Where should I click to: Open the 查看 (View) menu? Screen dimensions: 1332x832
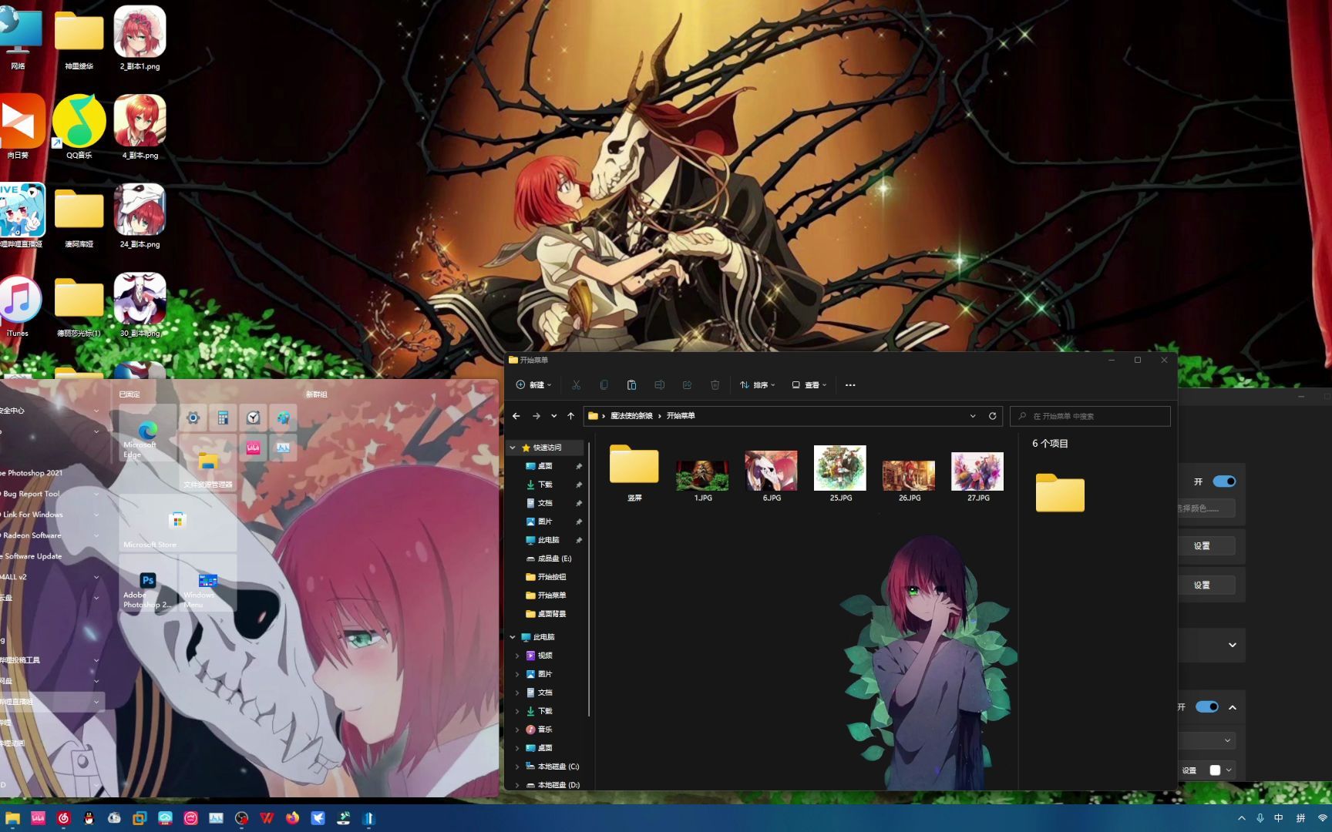(x=809, y=385)
